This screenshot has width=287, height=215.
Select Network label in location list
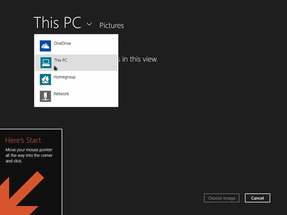tap(61, 94)
